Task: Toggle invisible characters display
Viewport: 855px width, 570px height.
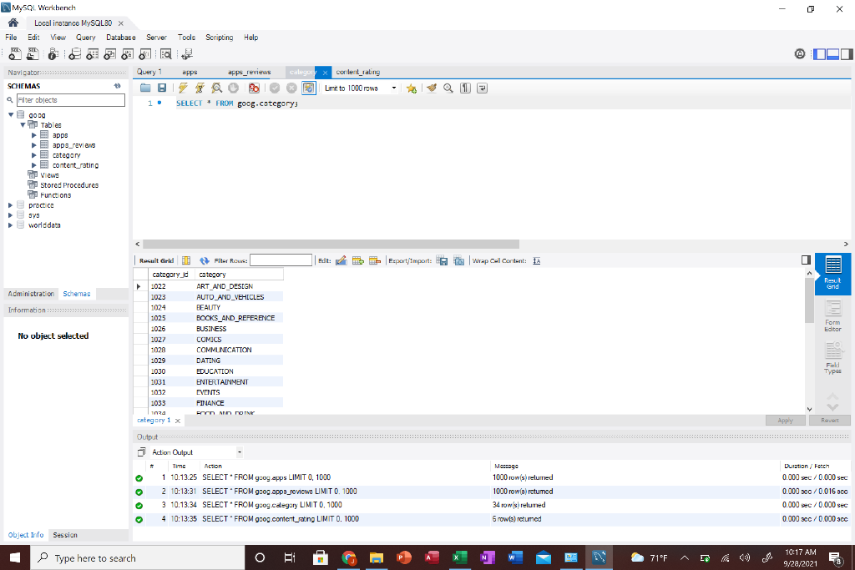Action: (x=465, y=88)
